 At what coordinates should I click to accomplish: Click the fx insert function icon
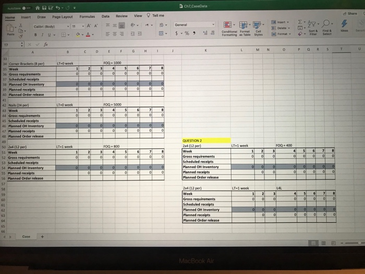pyautogui.click(x=46, y=44)
